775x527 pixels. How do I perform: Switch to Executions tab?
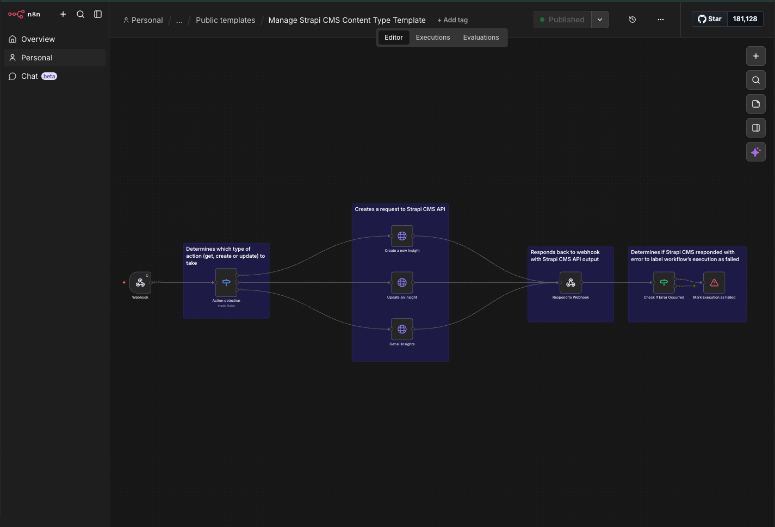pyautogui.click(x=433, y=38)
